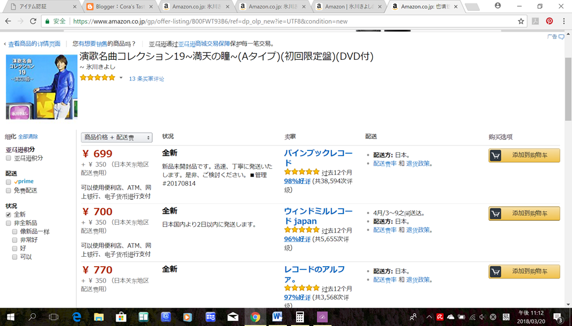
Task: Tick the 可以 condition checkbox
Action: [15, 257]
